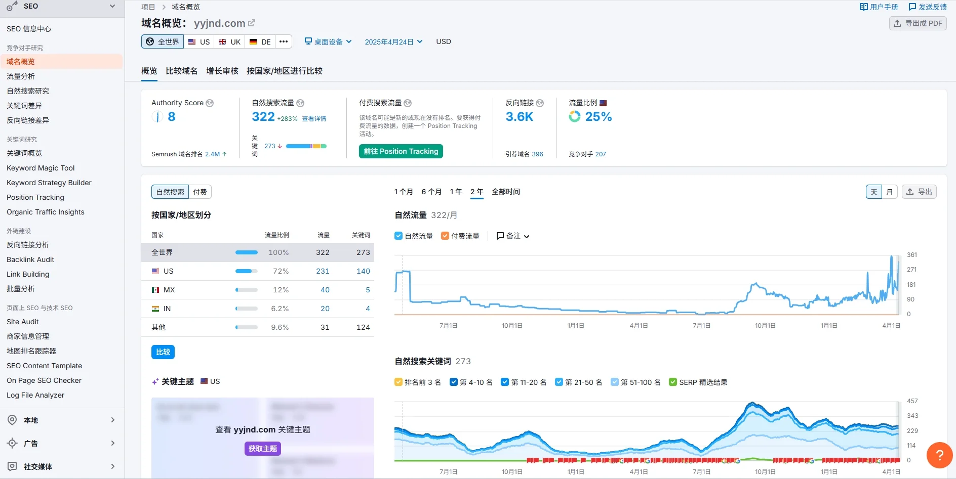Switch to the 比较域名 tab
The height and width of the screenshot is (479, 956).
click(182, 71)
